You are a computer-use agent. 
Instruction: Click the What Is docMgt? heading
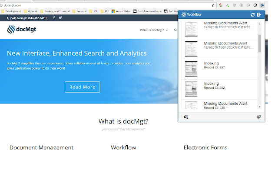(x=123, y=121)
